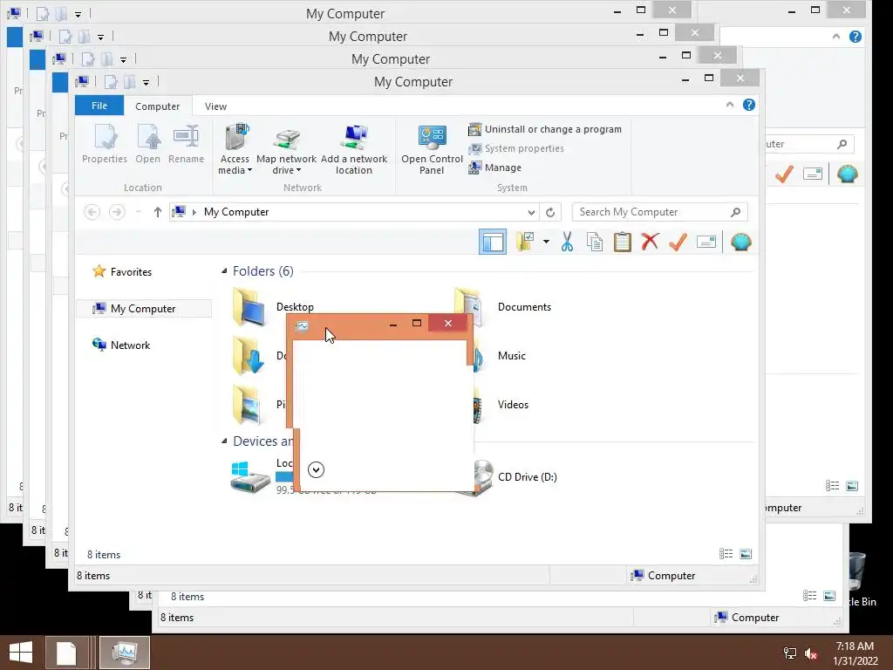893x670 pixels.
Task: Click the Search My Computer field
Action: click(659, 212)
